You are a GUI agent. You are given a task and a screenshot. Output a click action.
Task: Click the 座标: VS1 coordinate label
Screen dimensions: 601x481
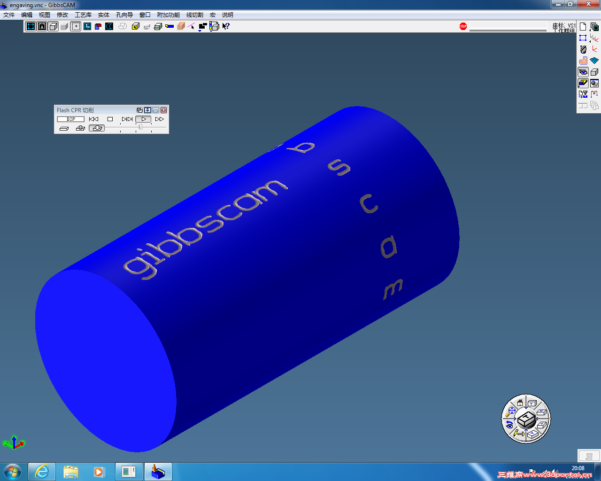[x=564, y=25]
